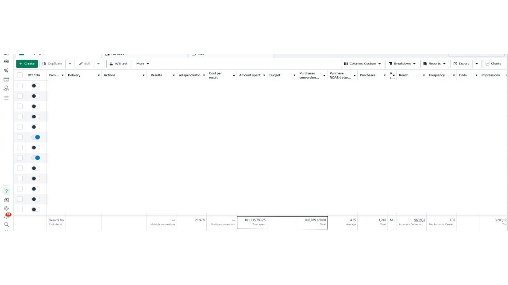Click the megaphone Ads reporting sidebar icon
Viewport: 508px width, 285px height.
coord(6,70)
